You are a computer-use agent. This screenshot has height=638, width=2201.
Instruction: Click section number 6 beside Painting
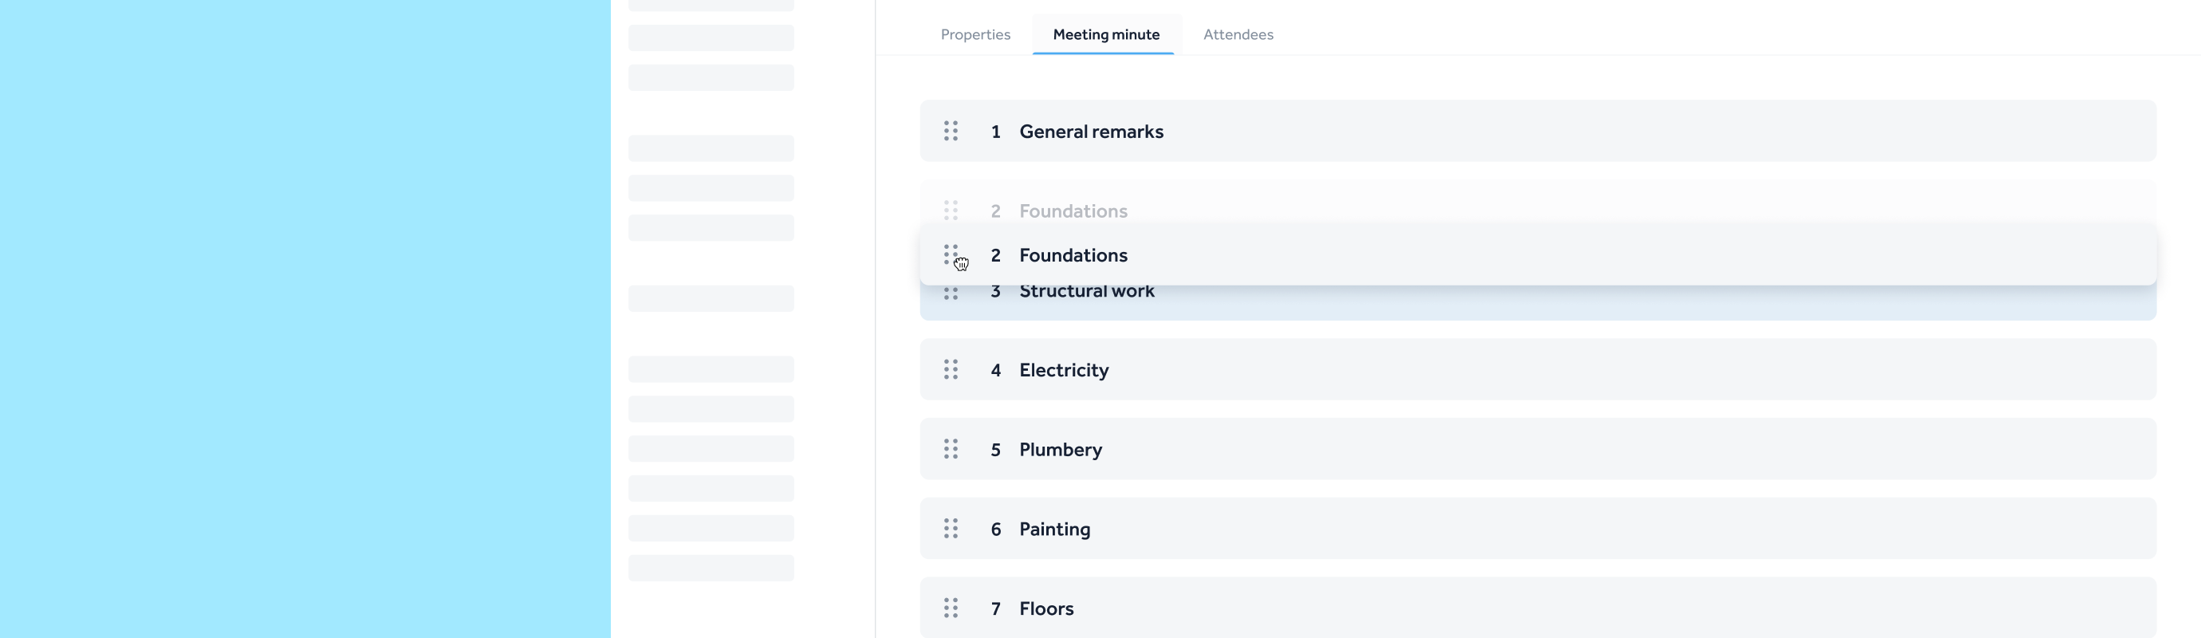995,530
